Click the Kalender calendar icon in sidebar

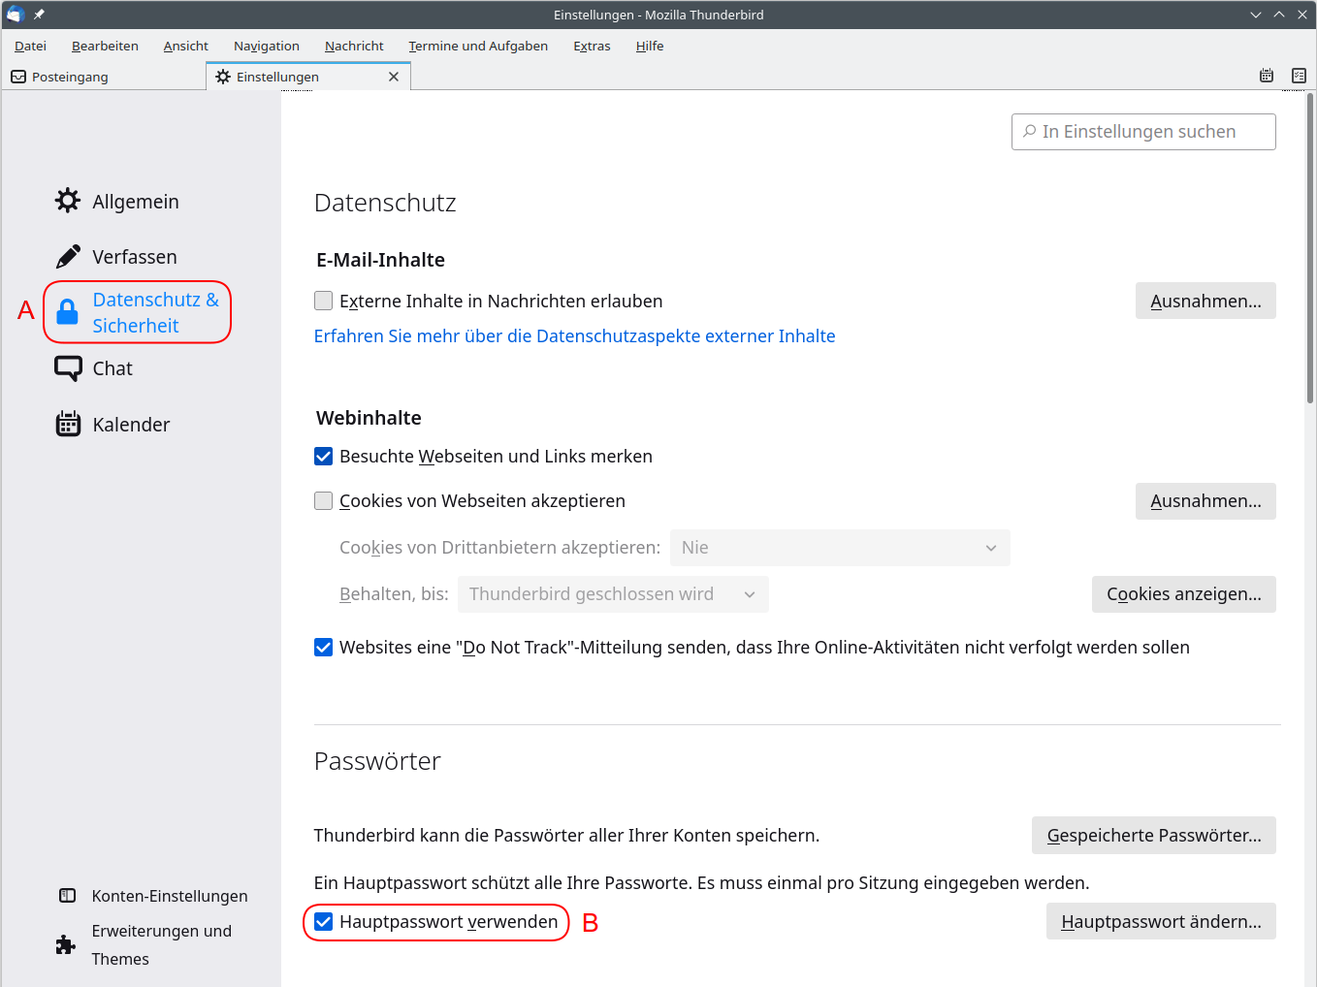click(68, 424)
